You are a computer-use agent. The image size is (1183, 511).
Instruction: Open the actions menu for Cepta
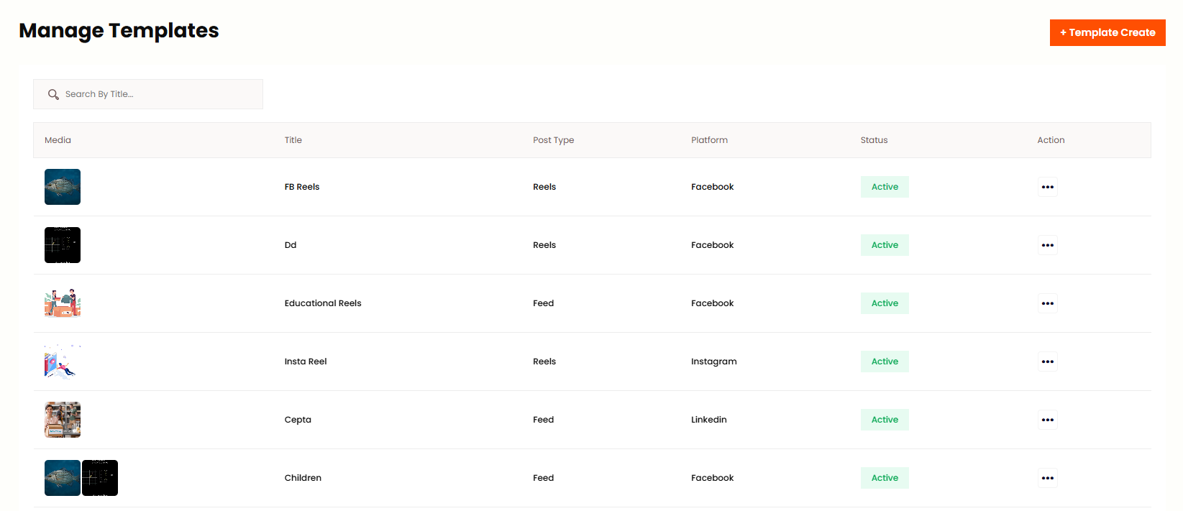pos(1047,420)
